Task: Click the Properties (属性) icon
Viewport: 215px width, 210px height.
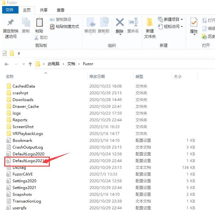Action: (x=194, y=24)
